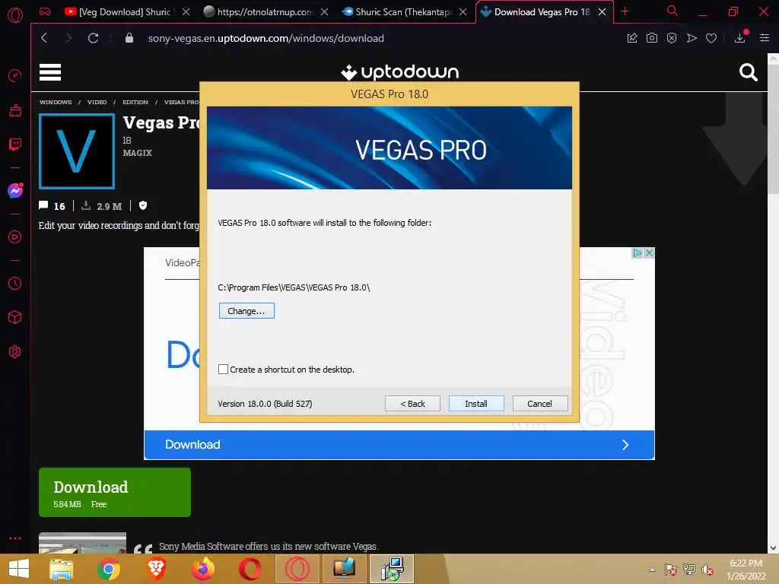Click the installer setup taskbar icon
The width and height of the screenshot is (779, 584).
click(392, 569)
